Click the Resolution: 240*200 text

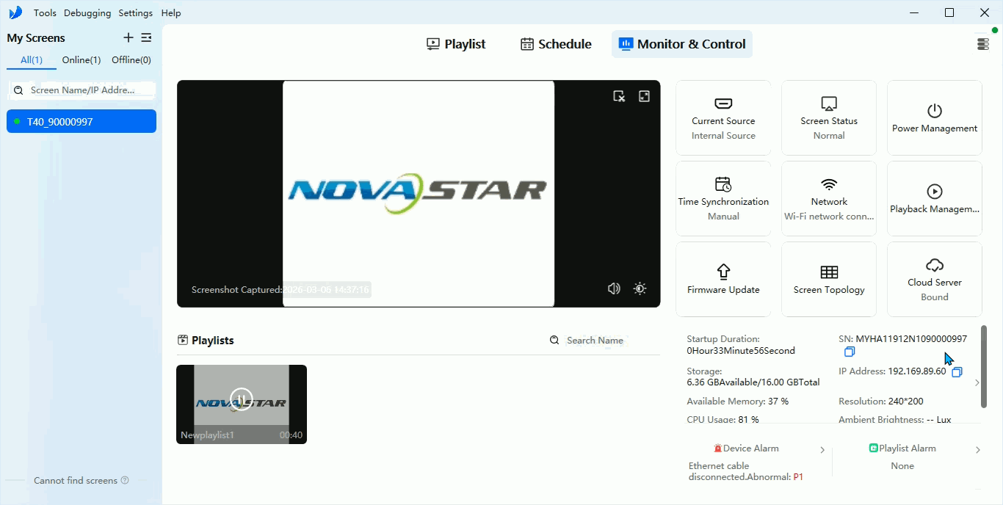click(x=881, y=402)
